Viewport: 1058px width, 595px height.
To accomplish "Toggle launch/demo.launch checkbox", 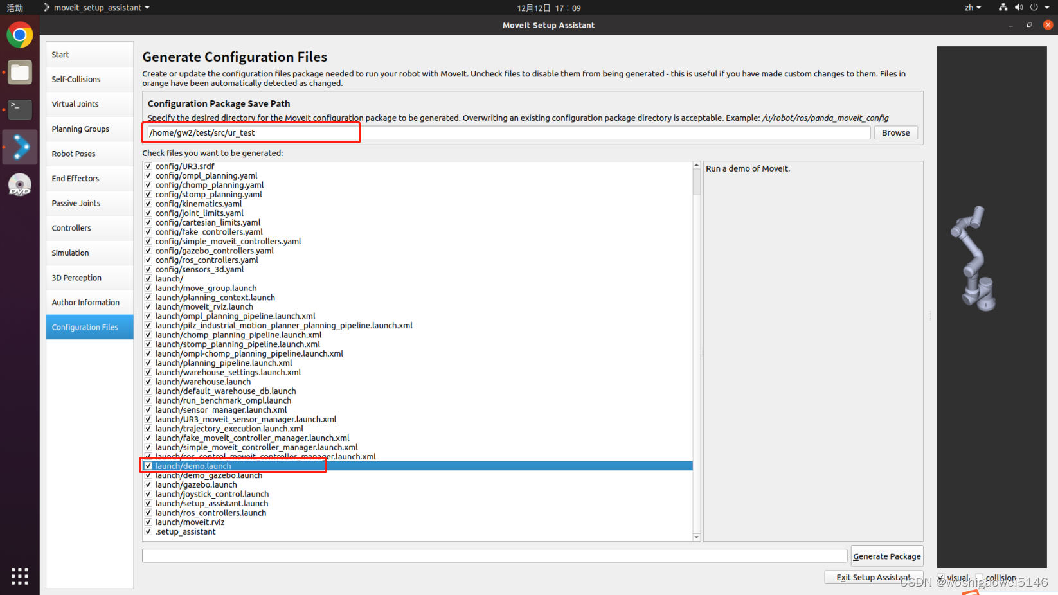I will coord(148,466).
